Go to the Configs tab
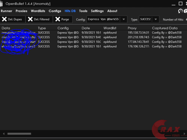The image size is (187, 140). click(55, 11)
